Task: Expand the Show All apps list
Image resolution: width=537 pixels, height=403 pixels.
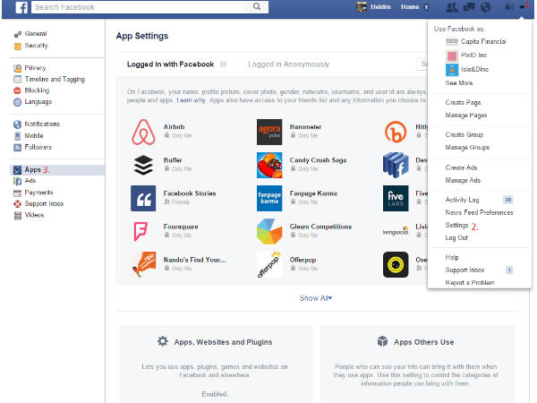Action: 316,298
